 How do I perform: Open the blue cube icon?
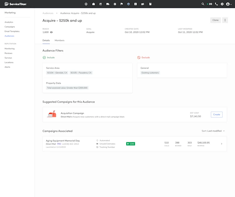128,4
